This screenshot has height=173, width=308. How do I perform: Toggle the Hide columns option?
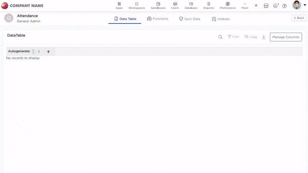point(251,37)
